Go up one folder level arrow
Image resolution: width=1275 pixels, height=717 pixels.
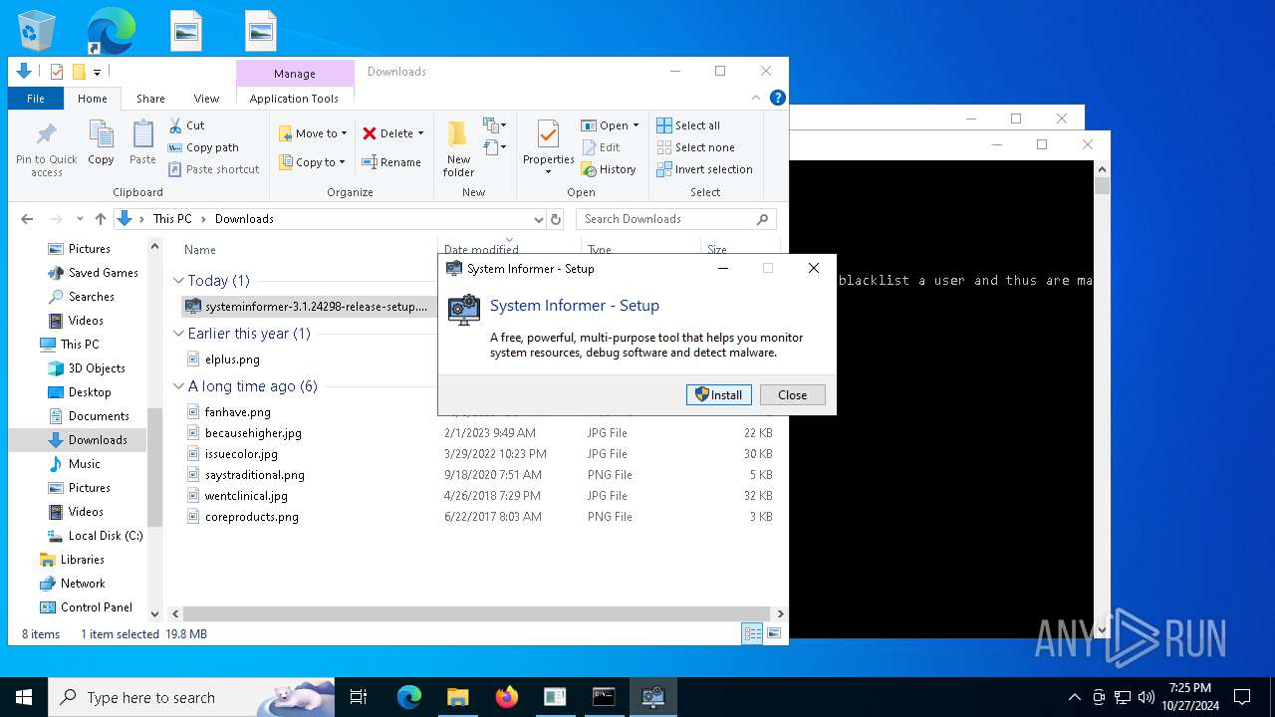click(100, 219)
